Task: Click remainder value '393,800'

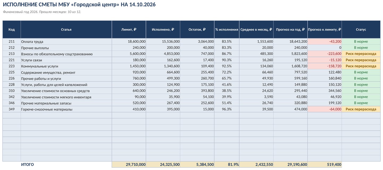Action: click(x=197, y=91)
